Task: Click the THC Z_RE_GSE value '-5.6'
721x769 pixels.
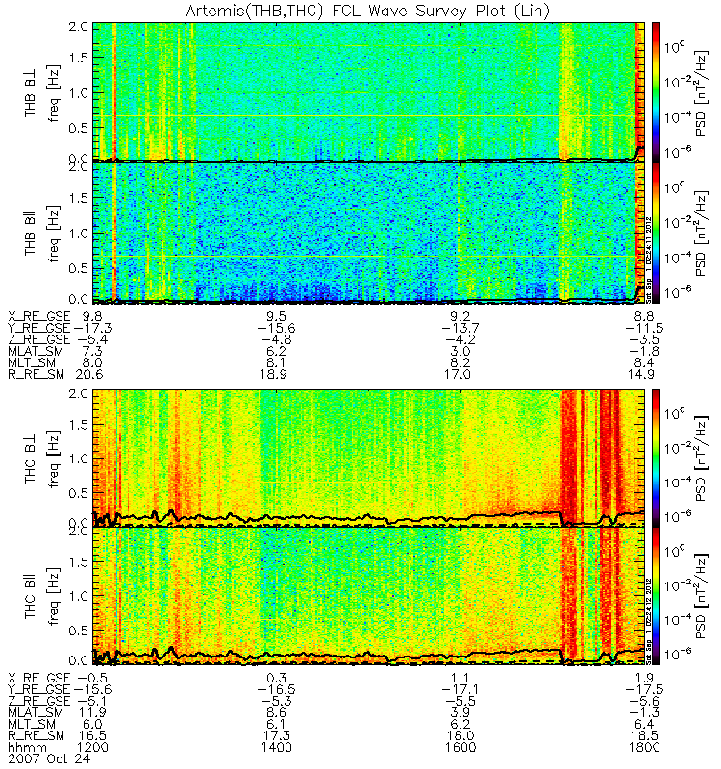Action: pyautogui.click(x=644, y=701)
